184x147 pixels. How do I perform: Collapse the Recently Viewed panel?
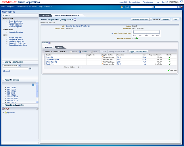click(3, 80)
